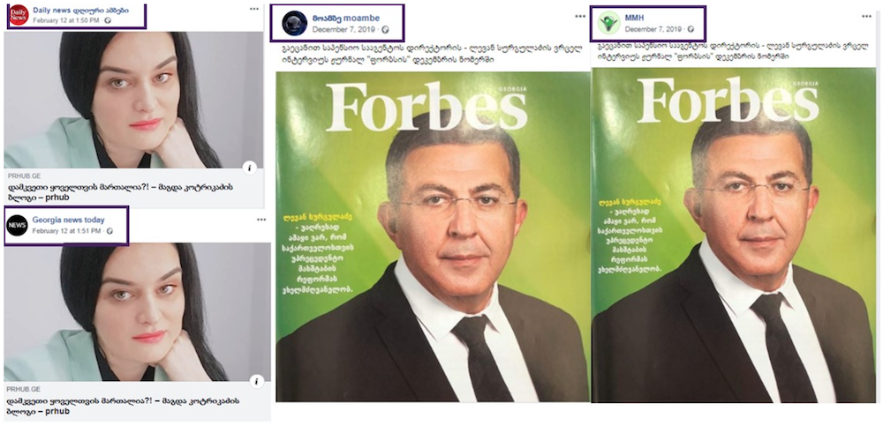Click globe icon beside February 12 1:51 PM
883x426 pixels.
pyautogui.click(x=109, y=231)
